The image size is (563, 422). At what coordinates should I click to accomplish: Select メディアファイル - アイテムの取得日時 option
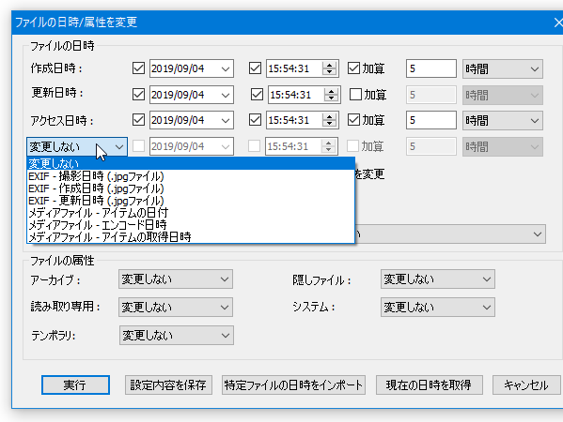(191, 237)
